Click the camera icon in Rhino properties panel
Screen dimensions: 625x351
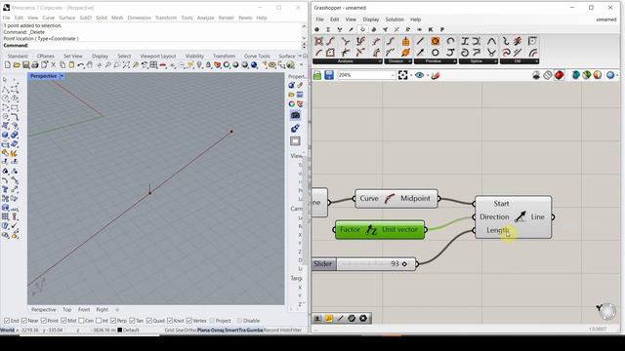[295, 115]
